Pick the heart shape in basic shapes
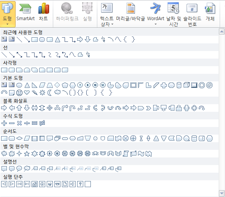This screenshot has width=225, height=197. click(x=27, y=93)
